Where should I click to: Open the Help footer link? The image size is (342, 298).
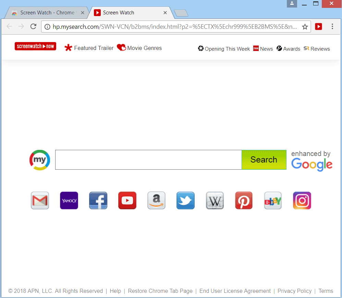point(115,291)
